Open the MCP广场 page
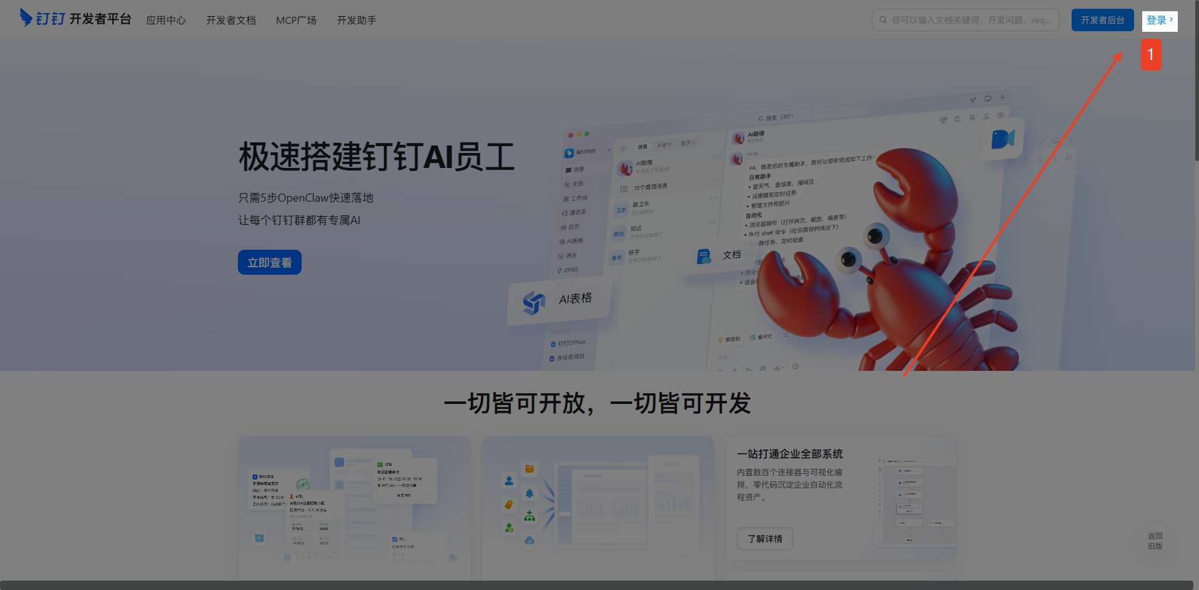Image resolution: width=1199 pixels, height=590 pixels. click(296, 20)
